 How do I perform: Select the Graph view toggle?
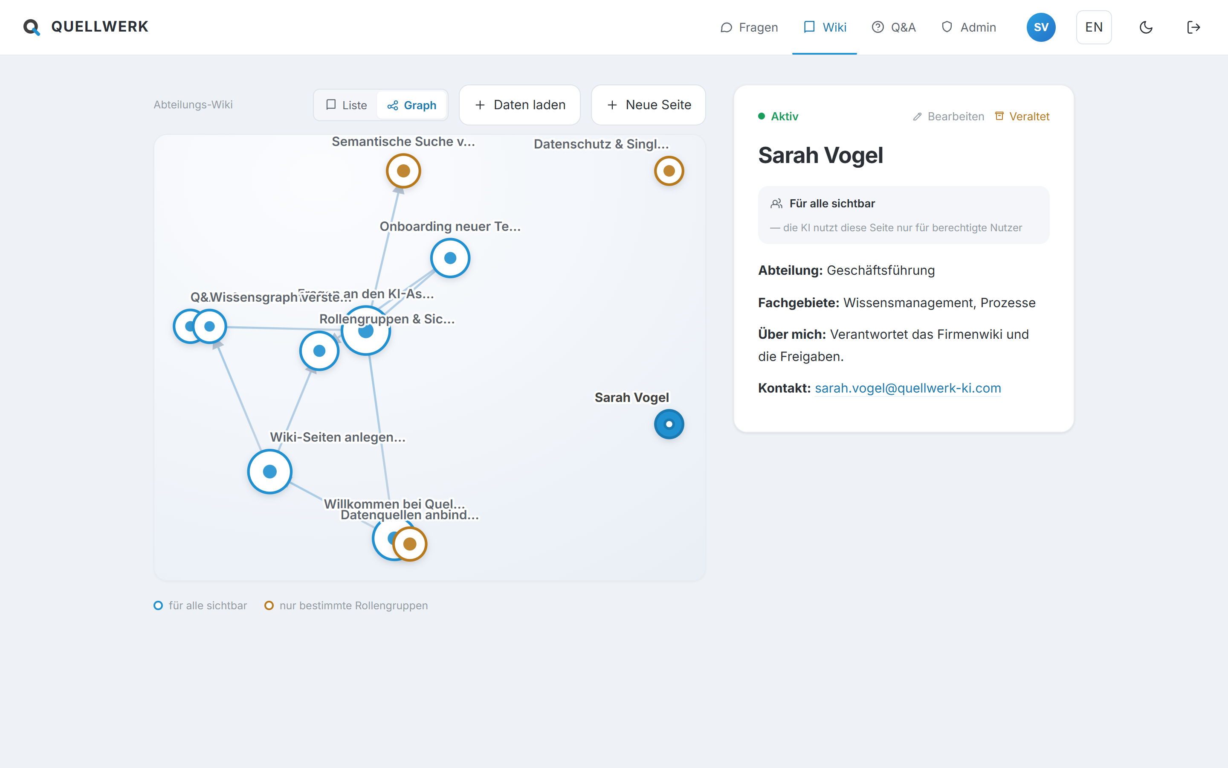tap(411, 105)
